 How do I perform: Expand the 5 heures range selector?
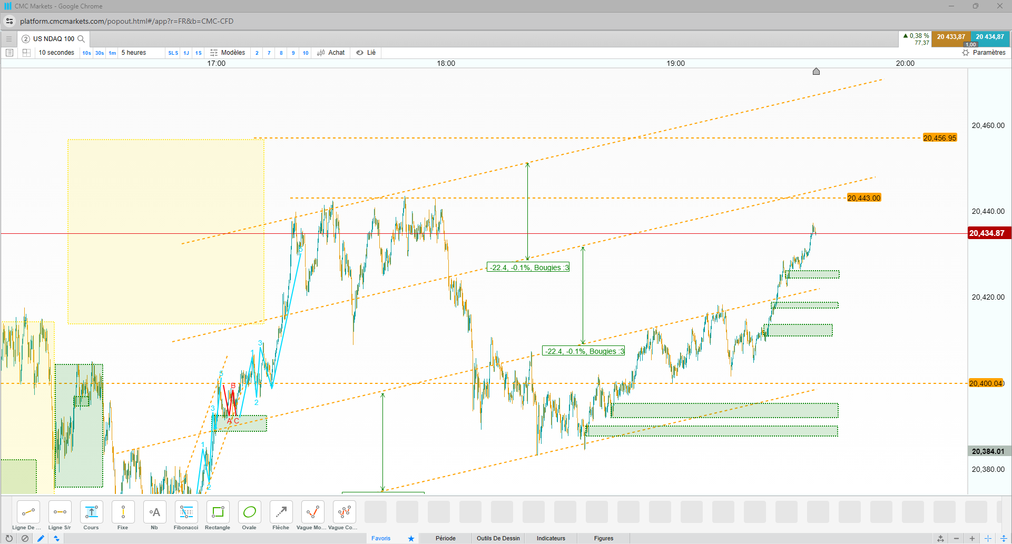tap(134, 53)
